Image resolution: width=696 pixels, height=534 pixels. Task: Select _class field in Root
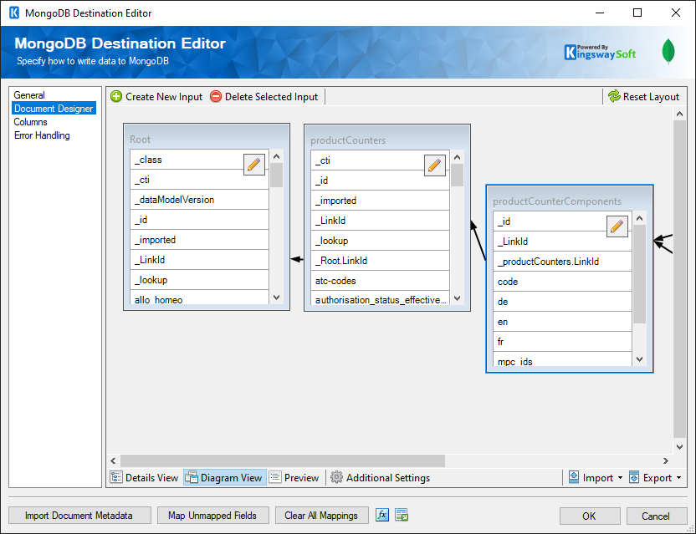(199, 160)
